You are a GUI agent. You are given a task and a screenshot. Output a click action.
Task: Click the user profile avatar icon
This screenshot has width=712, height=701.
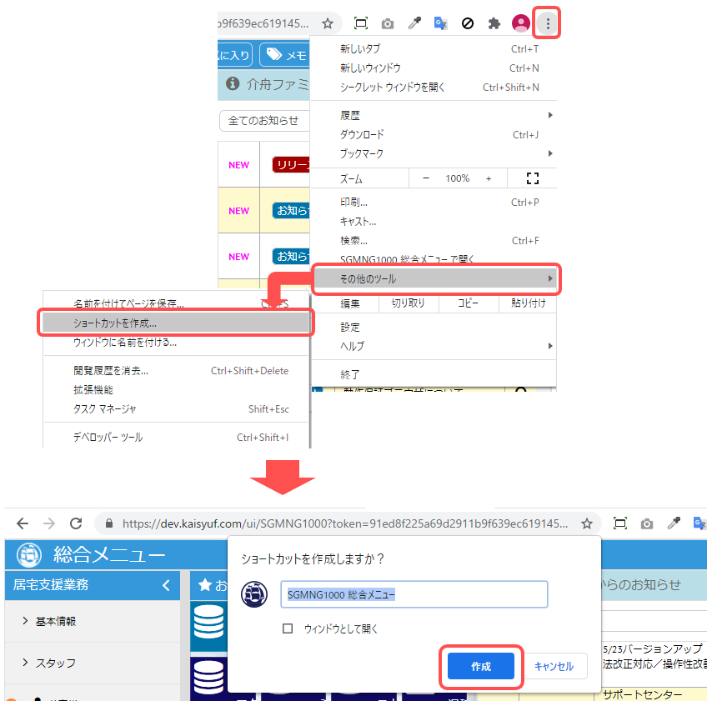[x=521, y=23]
